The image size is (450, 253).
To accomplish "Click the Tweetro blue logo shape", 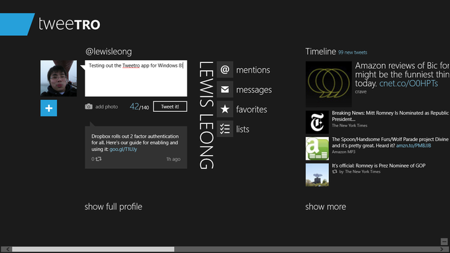I will (17, 25).
